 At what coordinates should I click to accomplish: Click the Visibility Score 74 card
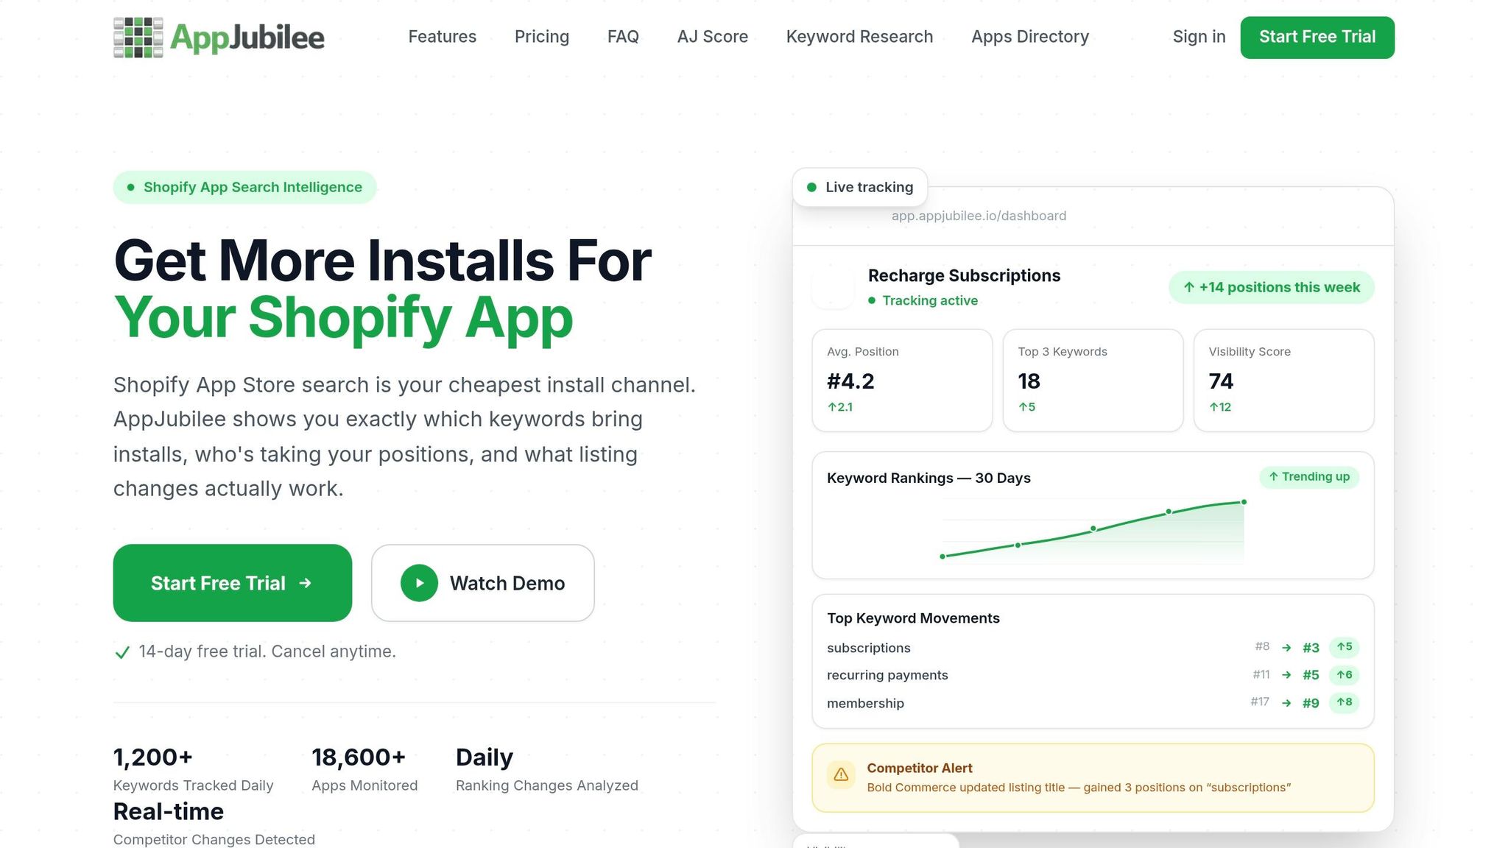click(x=1283, y=380)
